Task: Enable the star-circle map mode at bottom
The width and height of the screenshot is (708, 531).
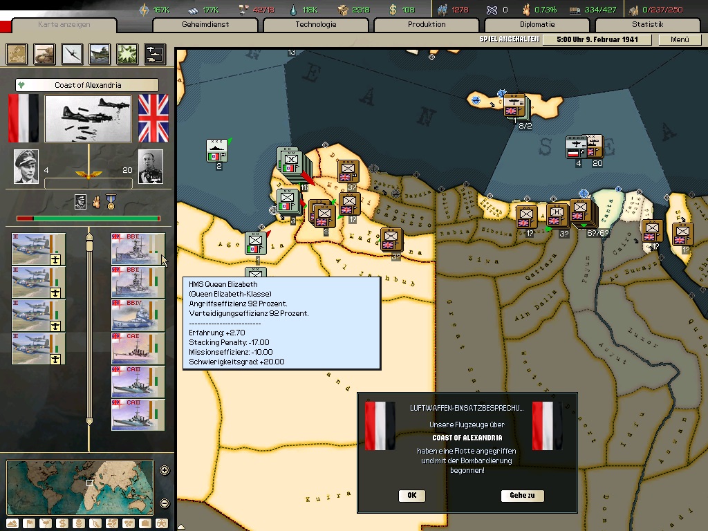Action: [x=162, y=523]
